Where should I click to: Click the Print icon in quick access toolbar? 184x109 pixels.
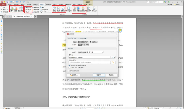tap(11, 2)
